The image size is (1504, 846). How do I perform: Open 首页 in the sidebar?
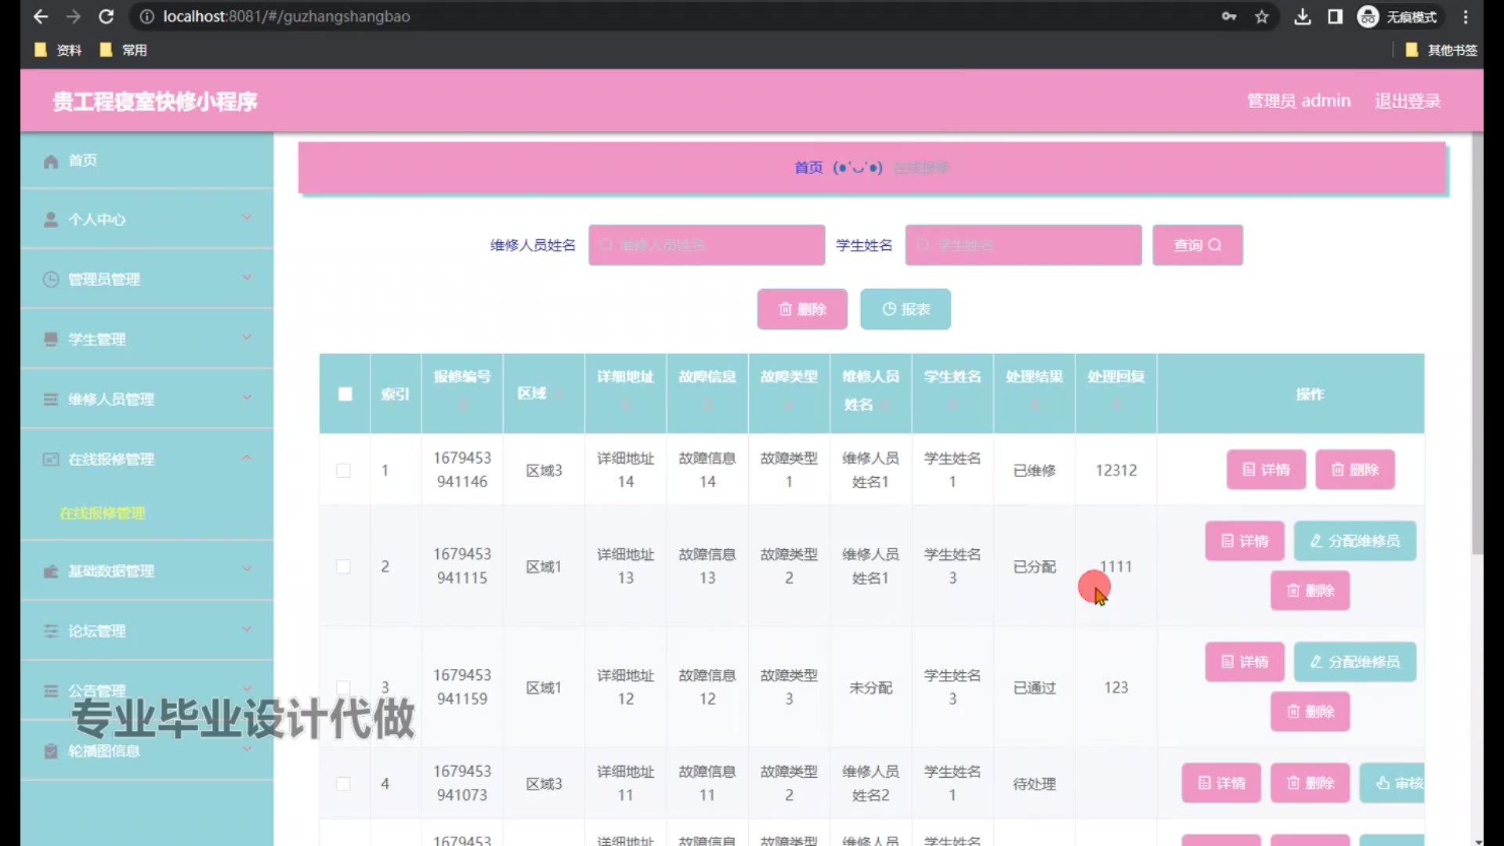pos(147,161)
